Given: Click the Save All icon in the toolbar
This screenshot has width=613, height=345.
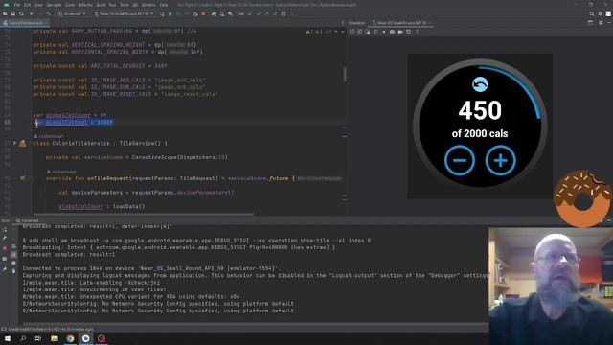Looking at the screenshot, I should [12, 14].
